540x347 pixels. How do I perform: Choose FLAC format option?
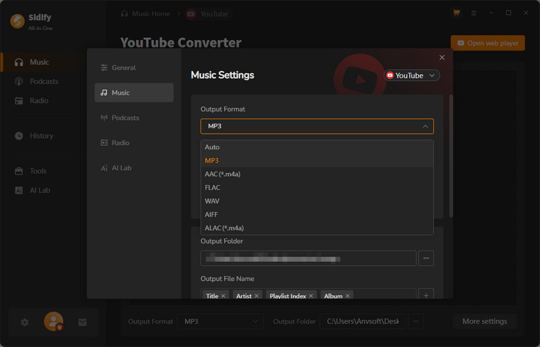[x=317, y=188]
